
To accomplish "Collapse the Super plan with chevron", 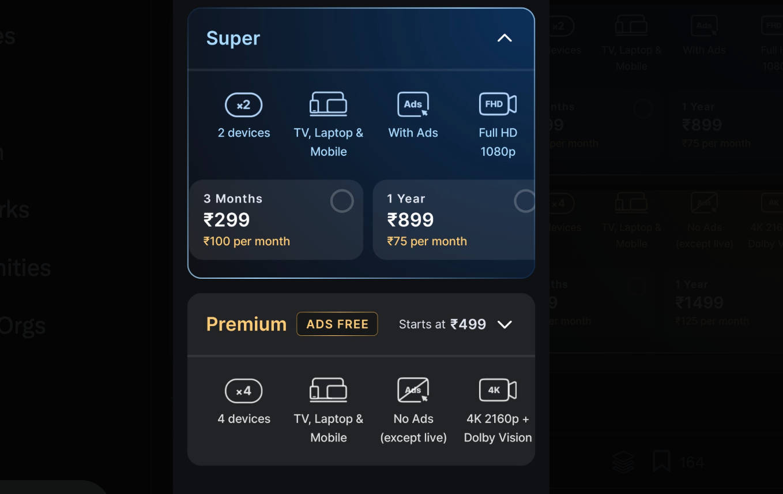I will pyautogui.click(x=505, y=38).
